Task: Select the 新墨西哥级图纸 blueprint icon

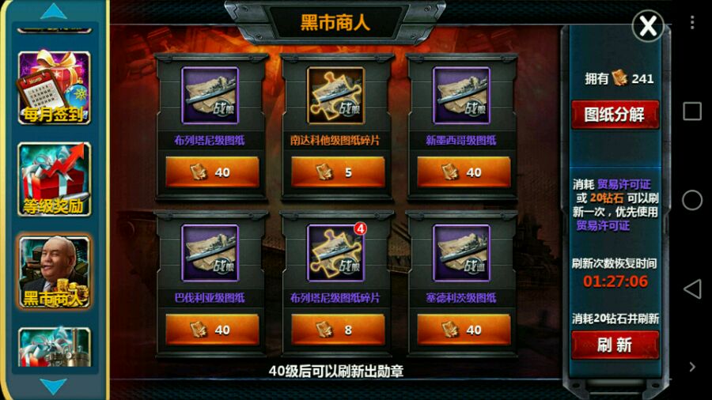Action: (461, 95)
